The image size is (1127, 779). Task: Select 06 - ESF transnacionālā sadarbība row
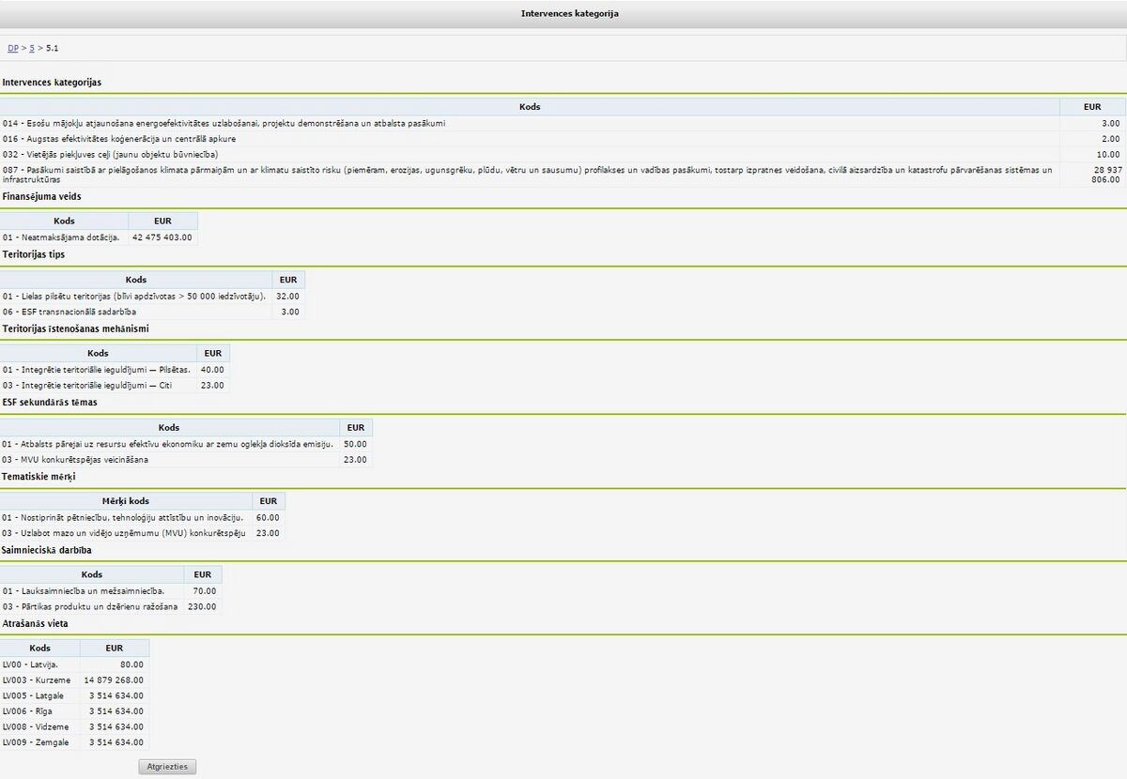tap(152, 312)
